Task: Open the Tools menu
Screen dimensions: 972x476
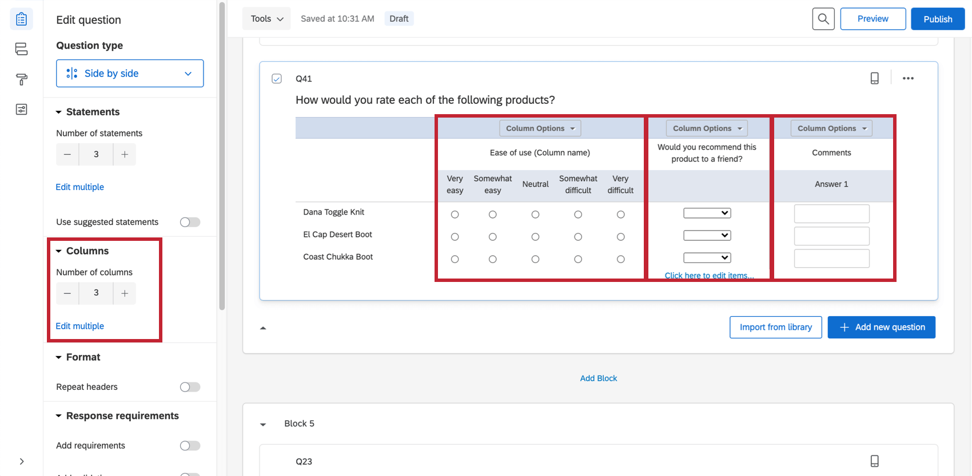Action: tap(266, 19)
